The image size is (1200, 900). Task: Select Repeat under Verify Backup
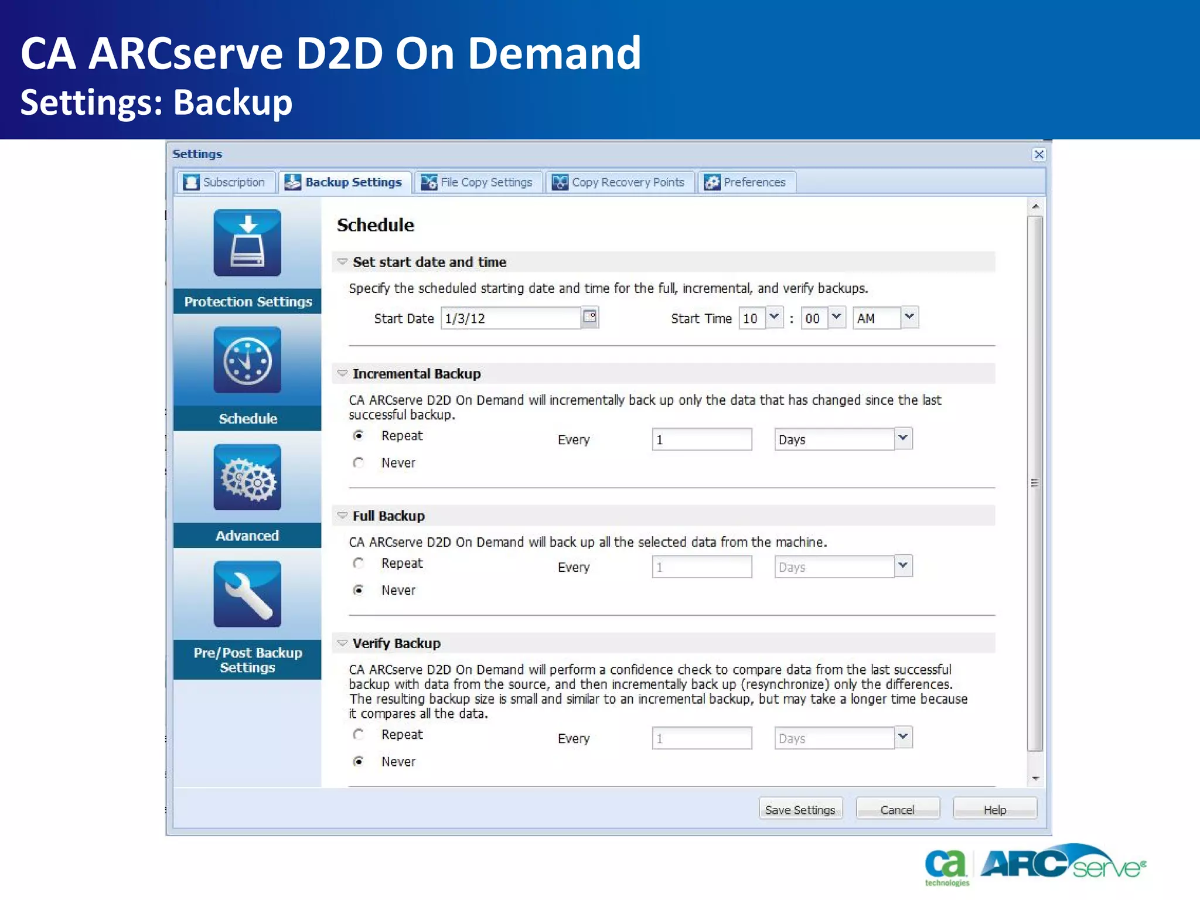[x=359, y=734]
